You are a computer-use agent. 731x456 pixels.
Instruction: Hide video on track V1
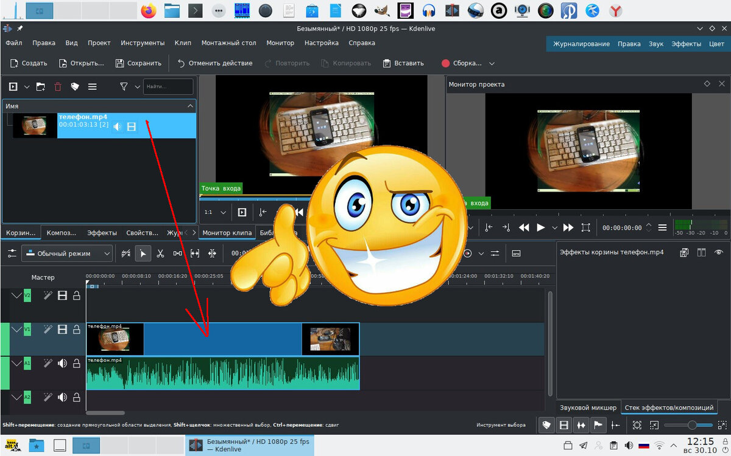62,330
